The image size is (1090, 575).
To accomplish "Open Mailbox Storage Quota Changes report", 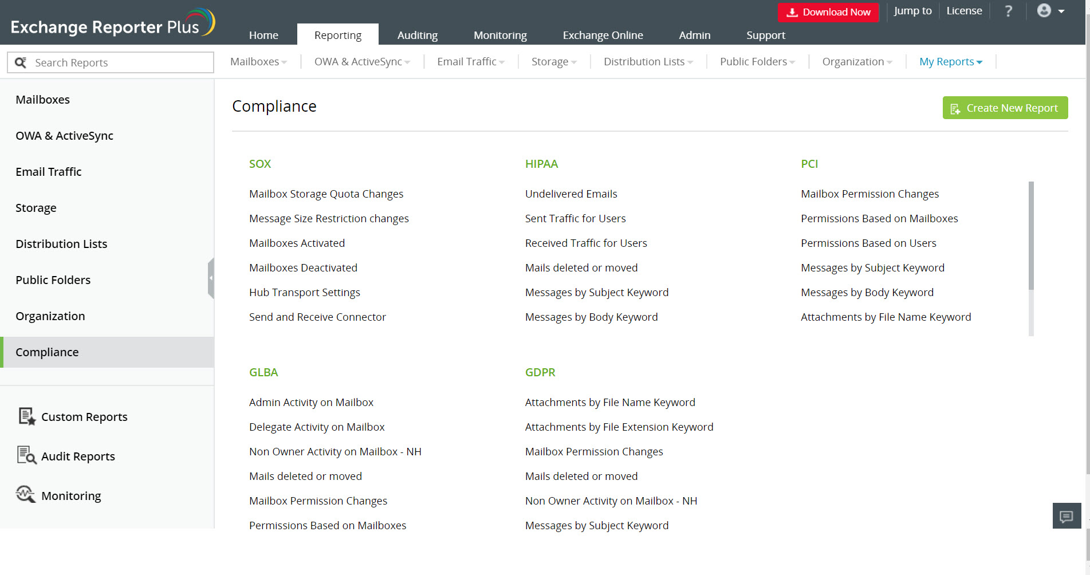I will point(326,194).
